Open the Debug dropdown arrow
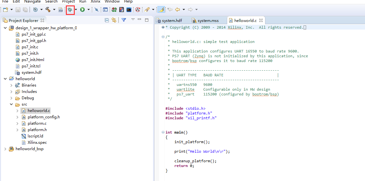This screenshot has width=365, height=181. point(76,10)
